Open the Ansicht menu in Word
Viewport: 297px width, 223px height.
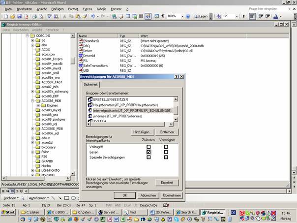click(42, 9)
